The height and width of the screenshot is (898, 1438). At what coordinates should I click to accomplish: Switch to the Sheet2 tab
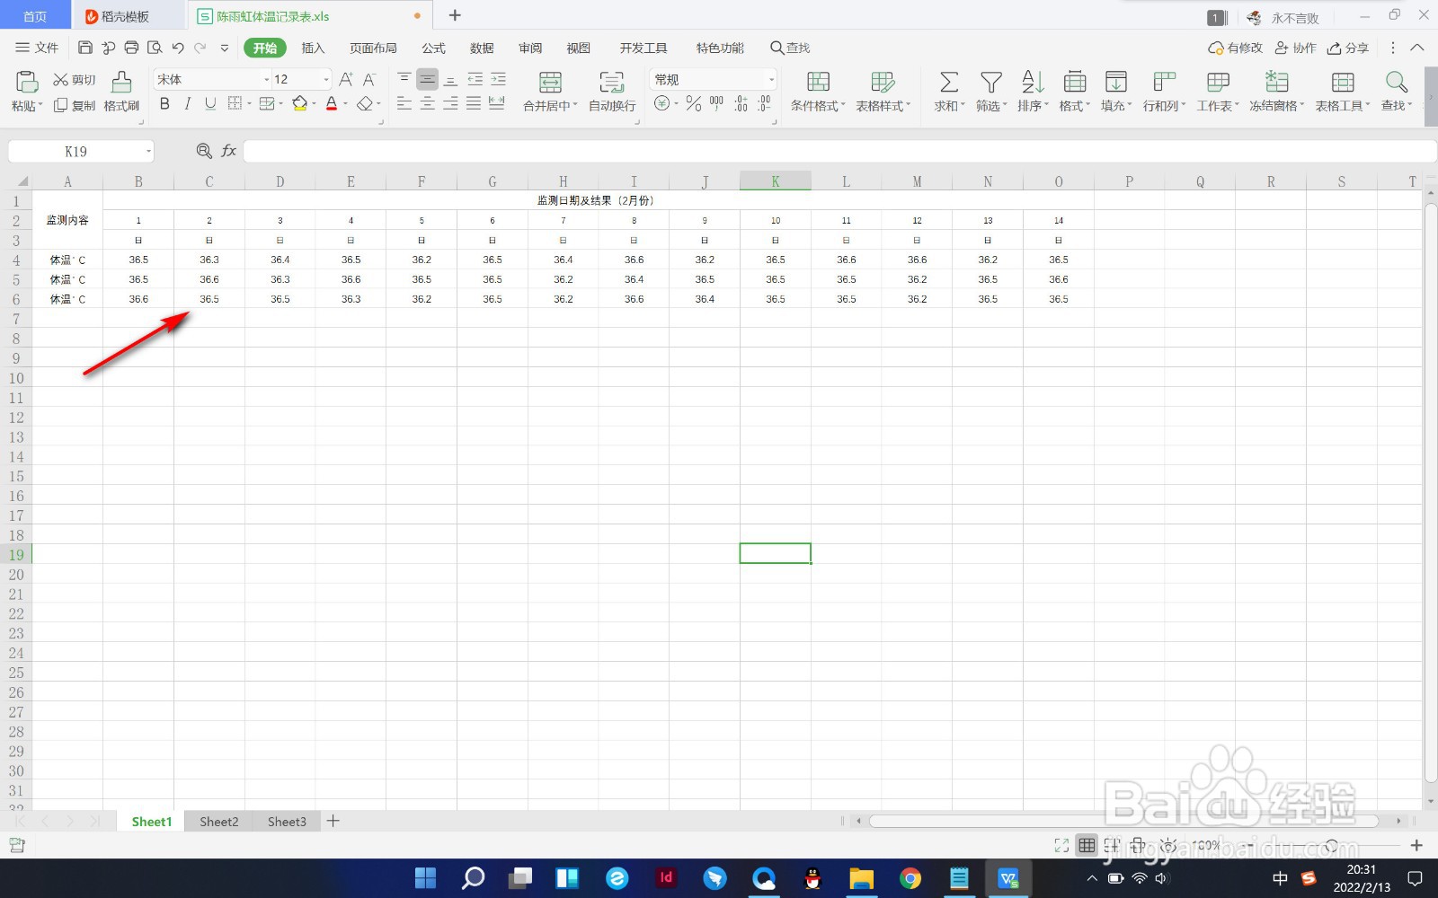(218, 821)
